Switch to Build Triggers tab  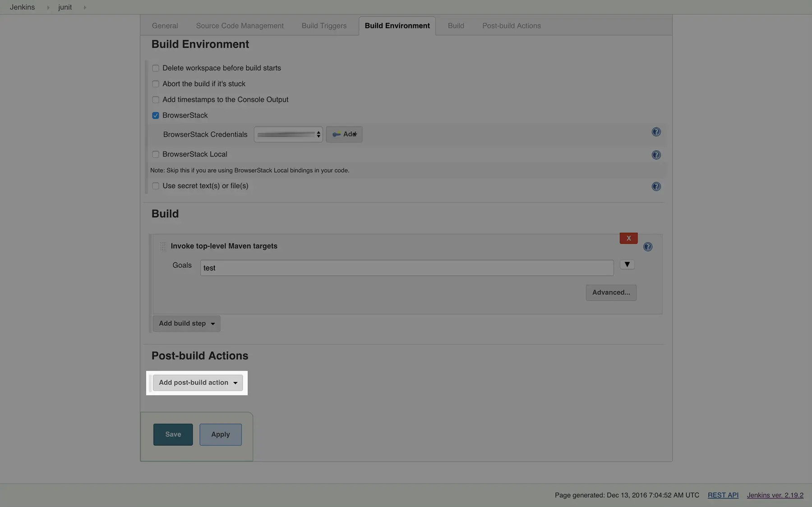(x=324, y=26)
